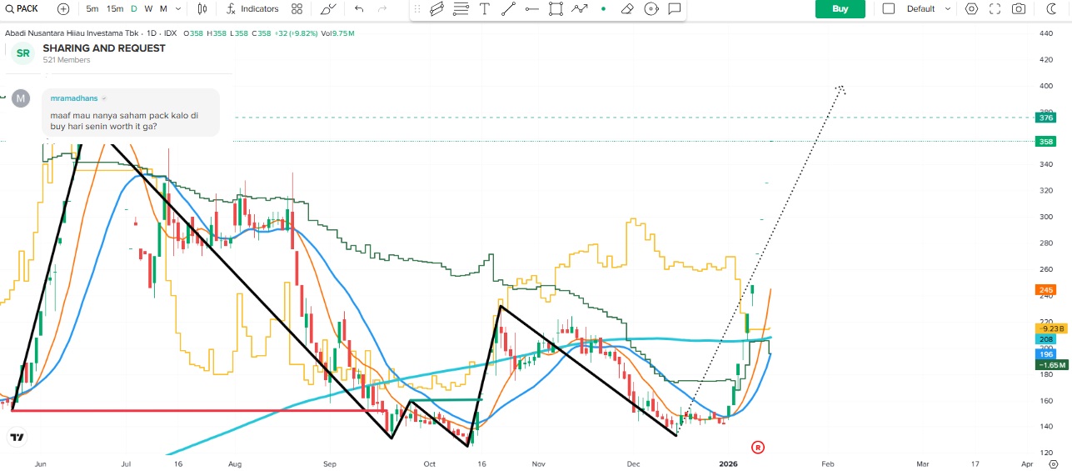Image resolution: width=1072 pixels, height=471 pixels.
Task: Click the orange 245 indicator value label
Action: point(1045,290)
